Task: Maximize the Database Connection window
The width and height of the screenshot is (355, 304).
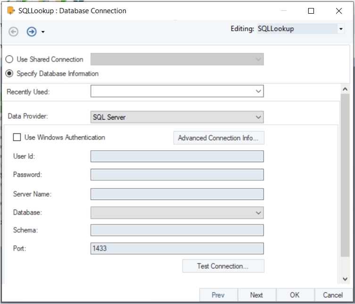Action: point(311,11)
